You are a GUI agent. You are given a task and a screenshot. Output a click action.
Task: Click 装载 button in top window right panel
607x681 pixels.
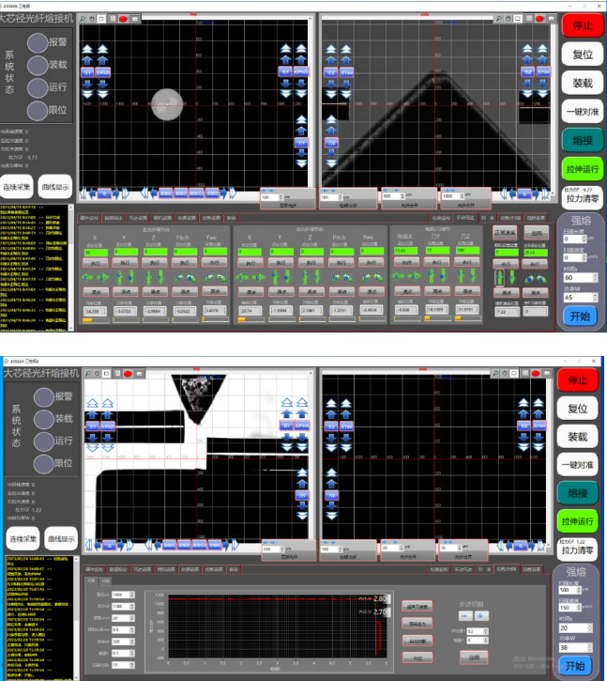(582, 83)
